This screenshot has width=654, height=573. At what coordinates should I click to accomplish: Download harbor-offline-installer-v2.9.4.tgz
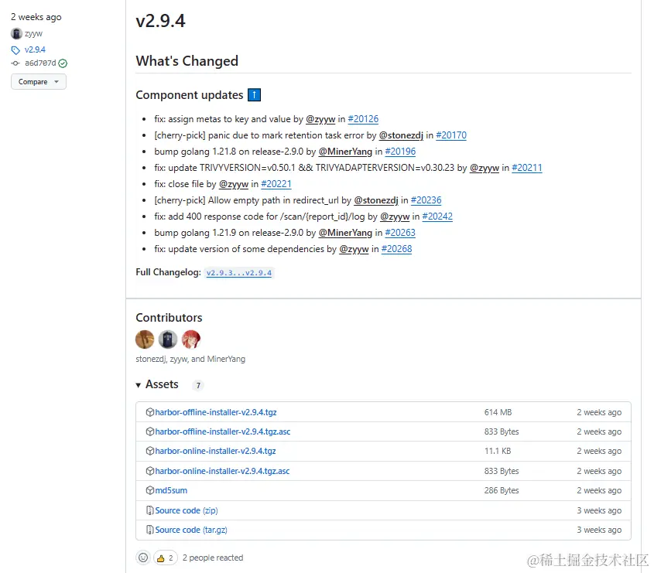pyautogui.click(x=216, y=412)
